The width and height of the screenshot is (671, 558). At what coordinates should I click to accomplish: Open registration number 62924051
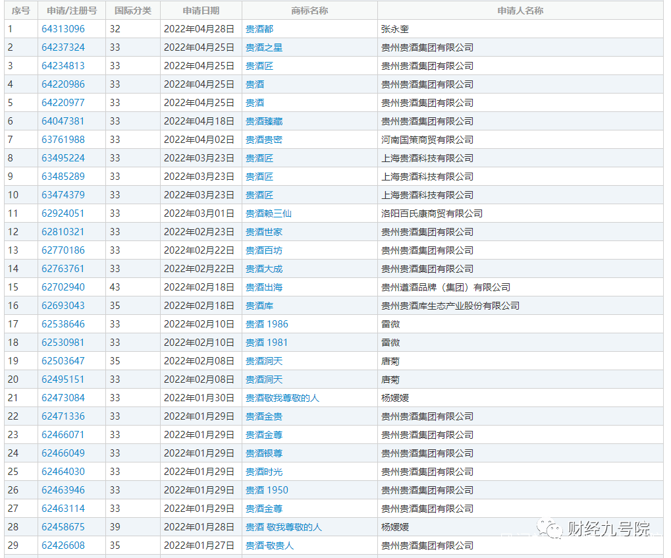click(63, 213)
